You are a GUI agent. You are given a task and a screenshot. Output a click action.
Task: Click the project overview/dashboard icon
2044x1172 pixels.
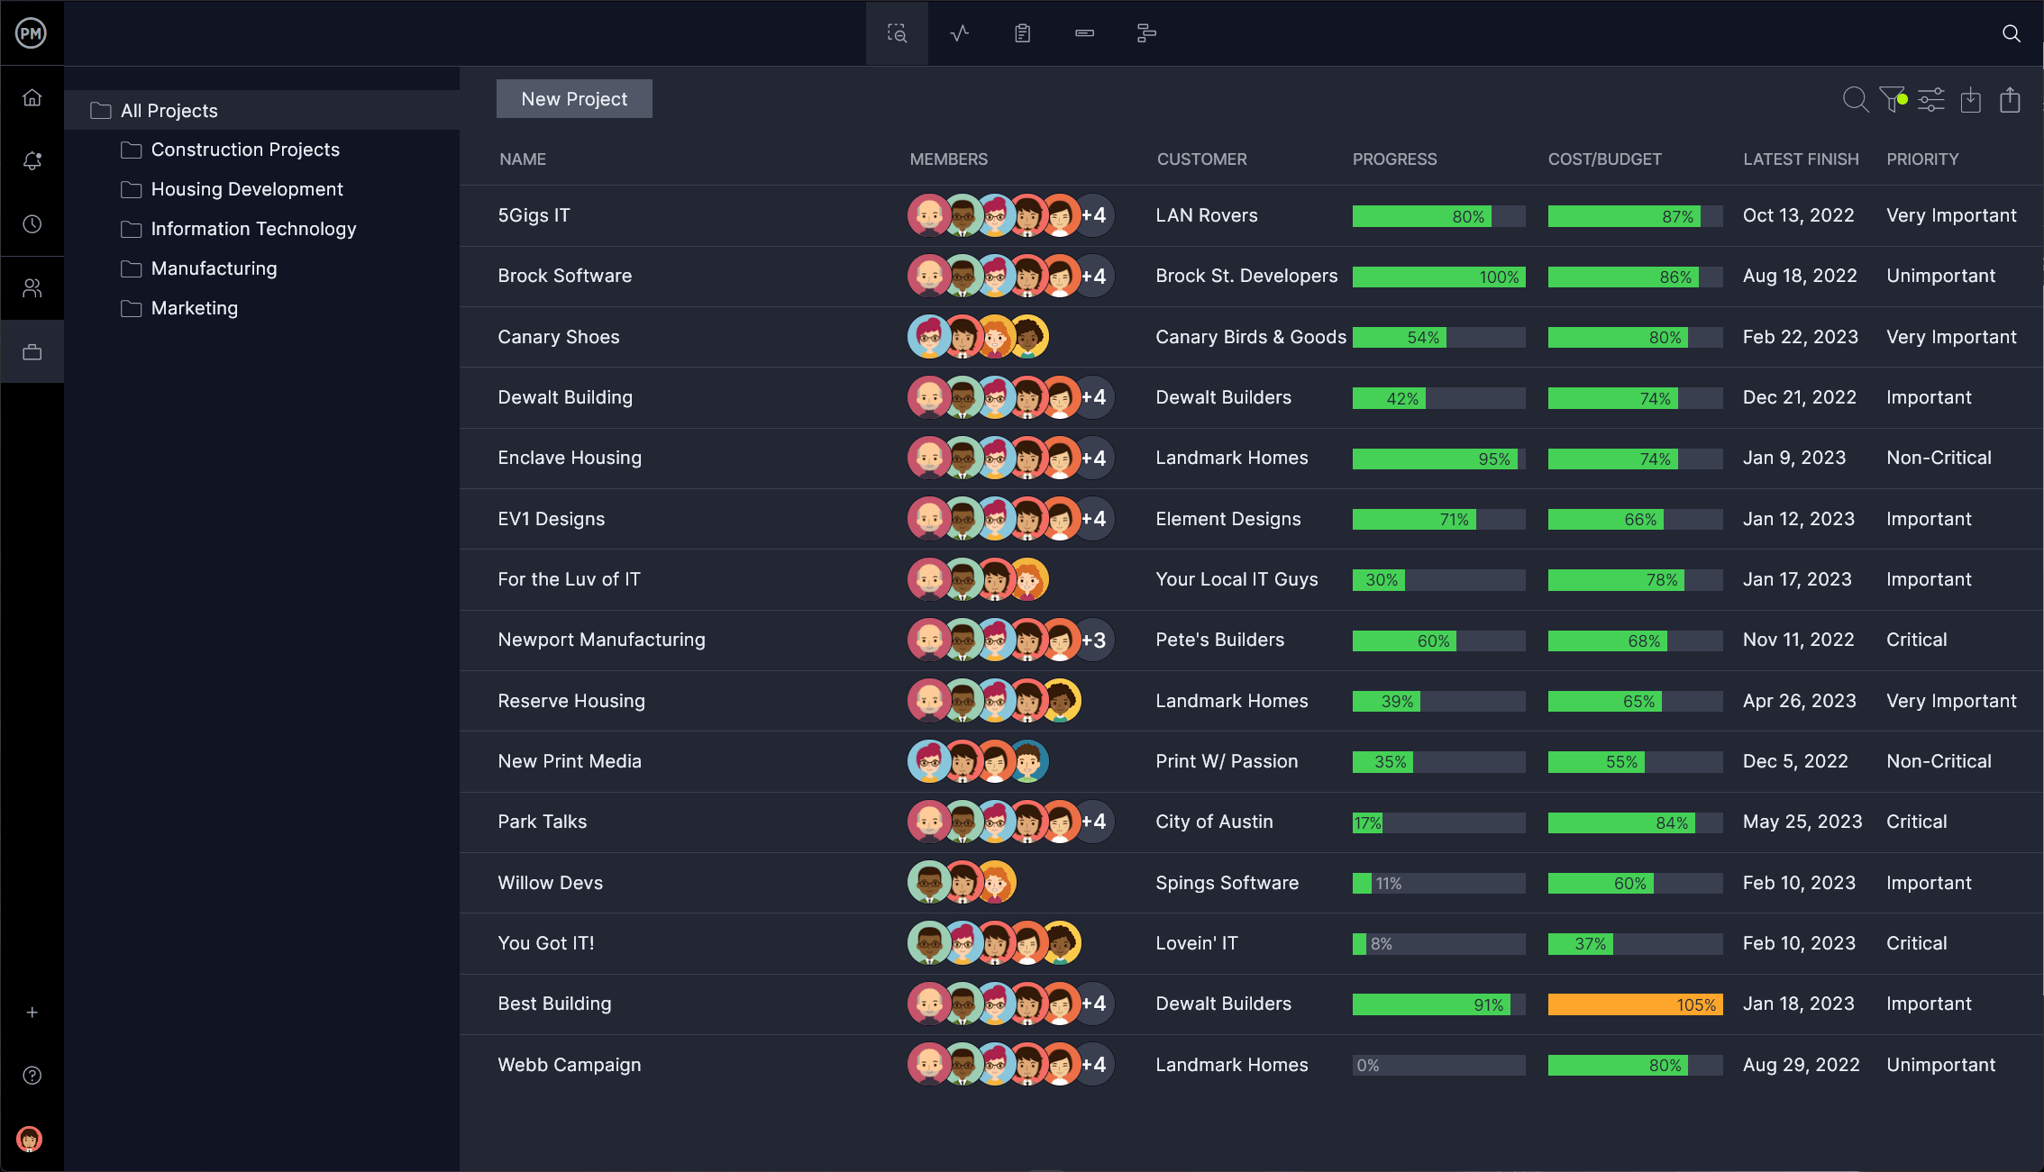click(x=896, y=31)
